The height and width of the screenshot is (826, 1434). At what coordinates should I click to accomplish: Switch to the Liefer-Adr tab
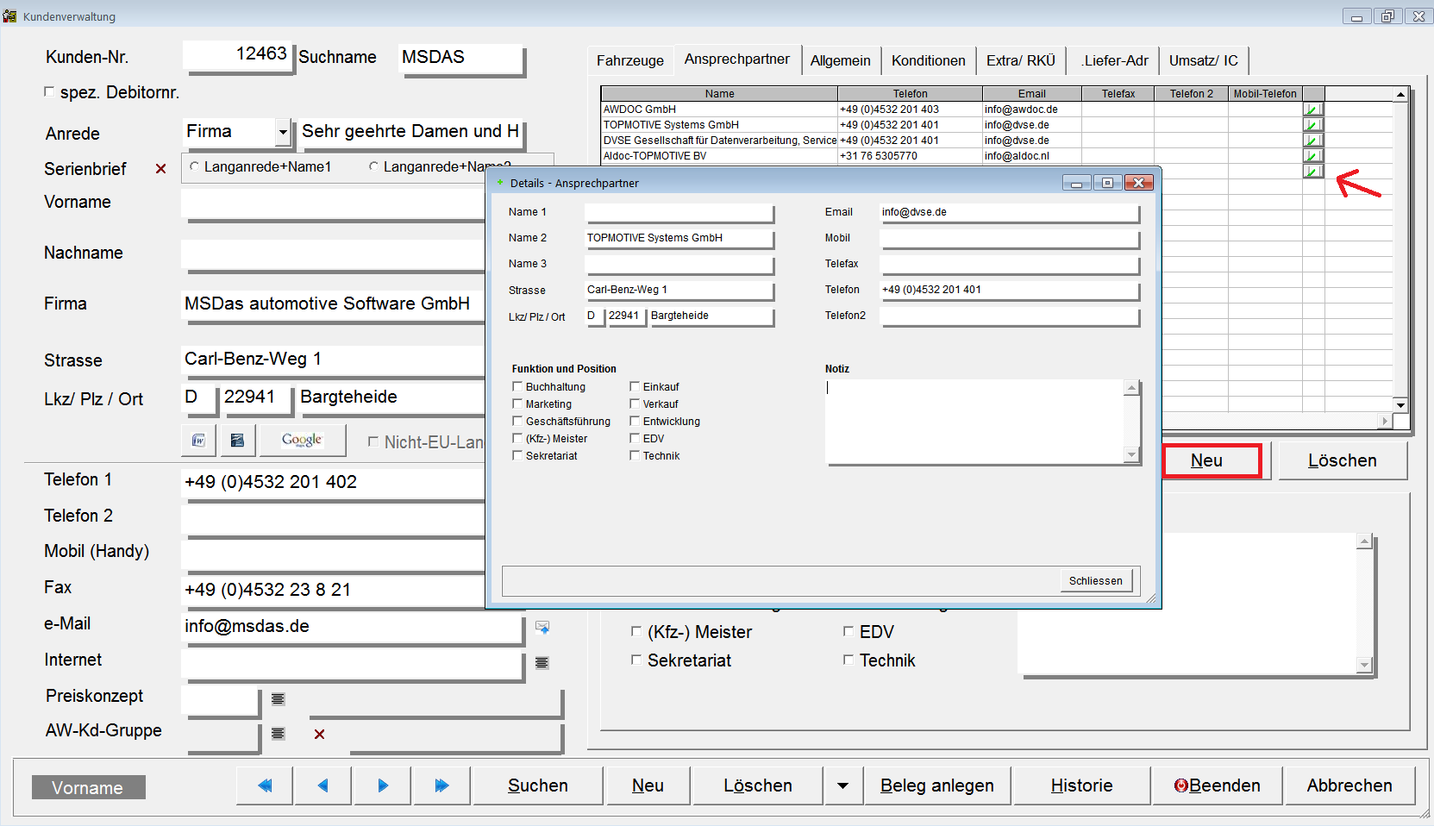tap(1115, 60)
